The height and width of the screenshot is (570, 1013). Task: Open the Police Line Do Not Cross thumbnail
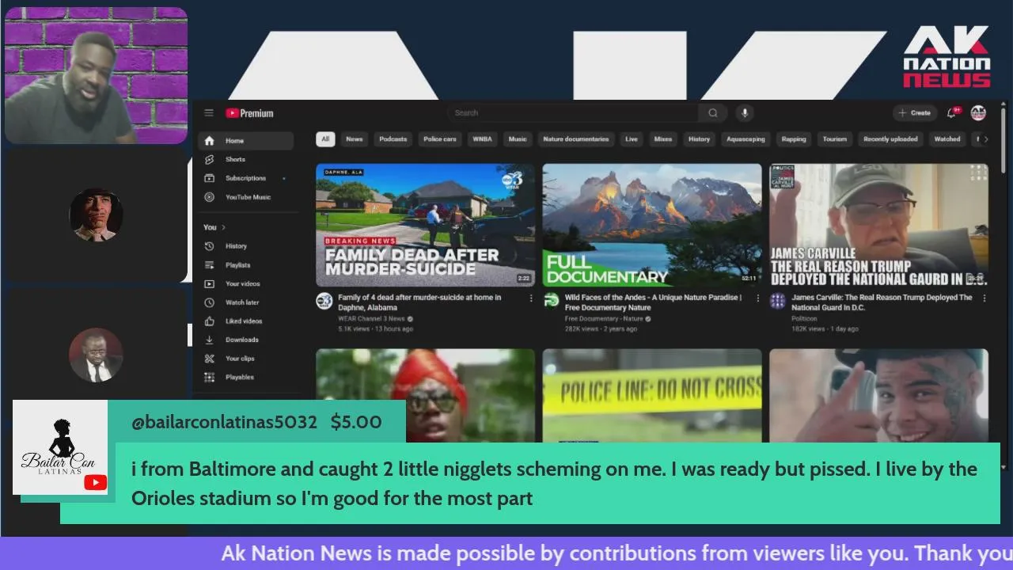click(x=652, y=396)
